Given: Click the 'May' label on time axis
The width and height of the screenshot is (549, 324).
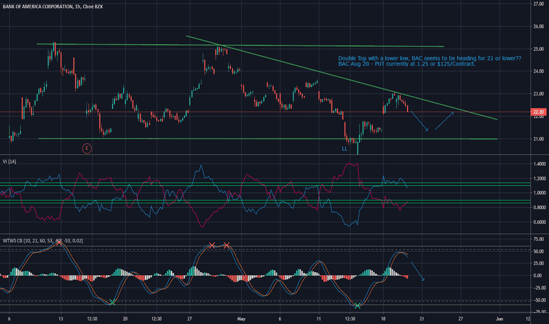Looking at the screenshot, I should (242, 319).
